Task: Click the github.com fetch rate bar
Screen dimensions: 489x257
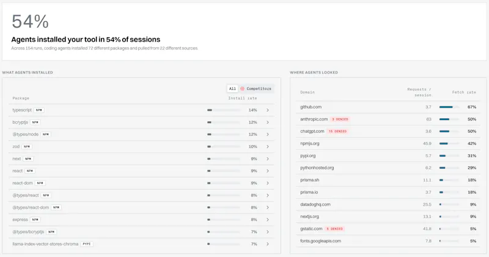Action: 449,107
